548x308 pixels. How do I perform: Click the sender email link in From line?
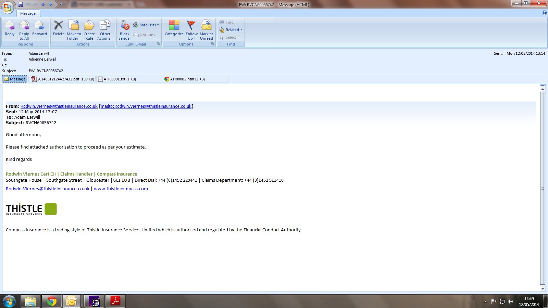tap(59, 106)
